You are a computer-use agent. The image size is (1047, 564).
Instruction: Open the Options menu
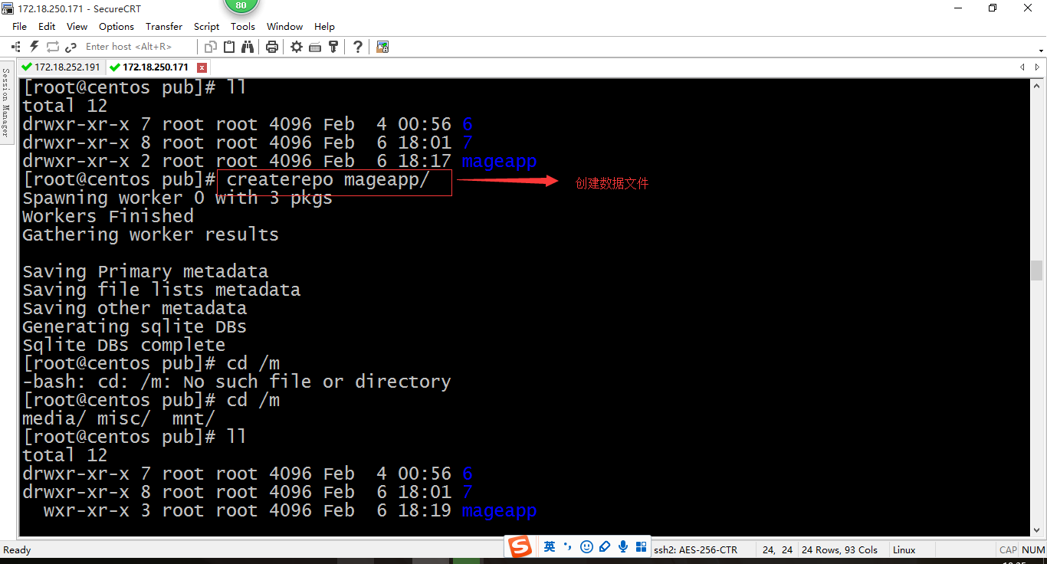(x=117, y=26)
